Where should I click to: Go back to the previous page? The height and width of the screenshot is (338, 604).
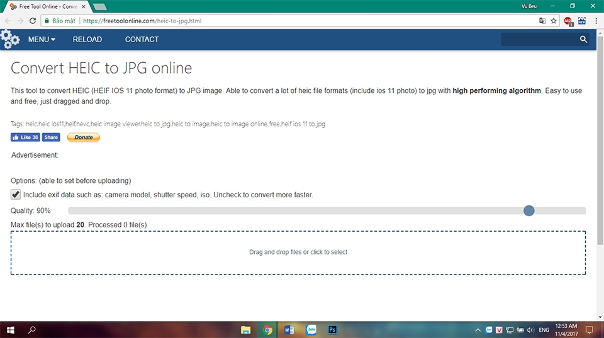[8, 21]
